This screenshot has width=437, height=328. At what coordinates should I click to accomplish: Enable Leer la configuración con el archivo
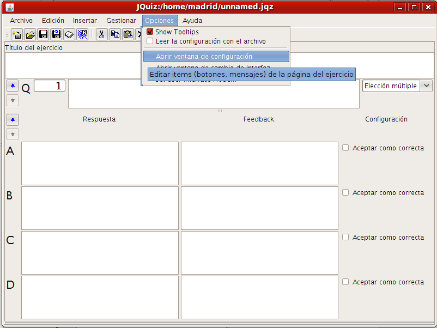pyautogui.click(x=150, y=41)
